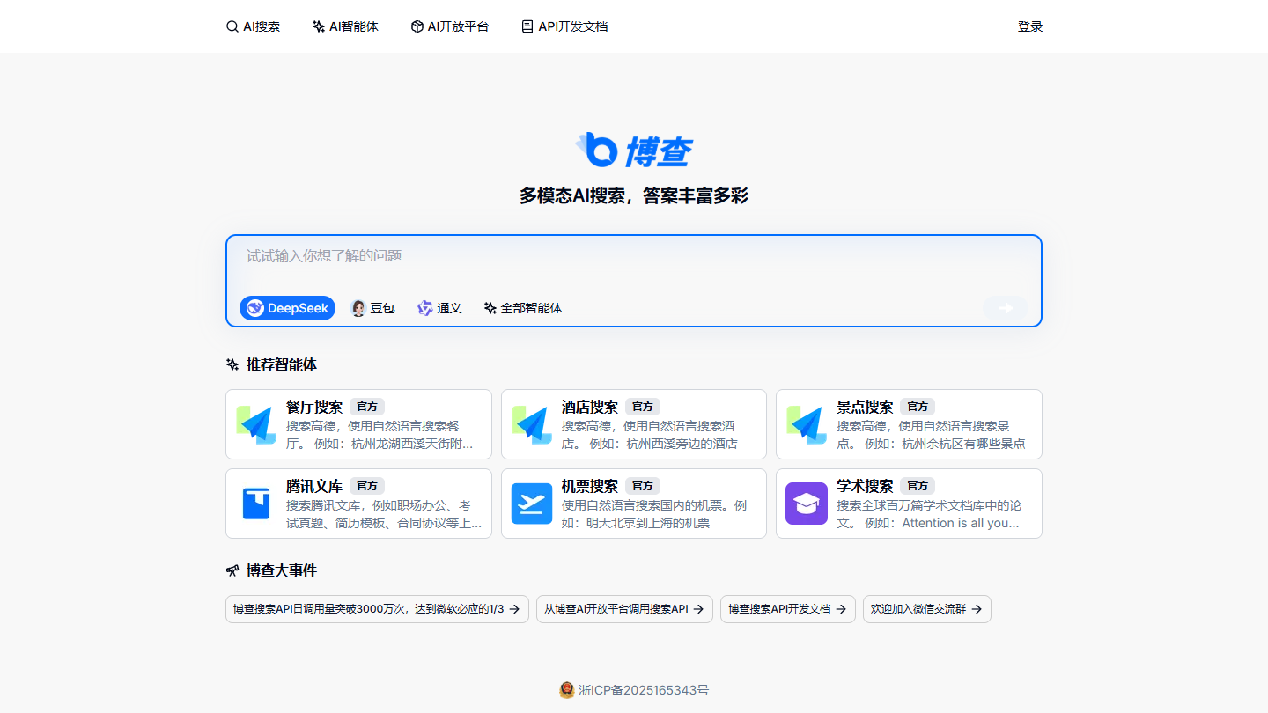The image size is (1268, 713).
Task: Click the police badge icon in the footer
Action: pyautogui.click(x=567, y=690)
